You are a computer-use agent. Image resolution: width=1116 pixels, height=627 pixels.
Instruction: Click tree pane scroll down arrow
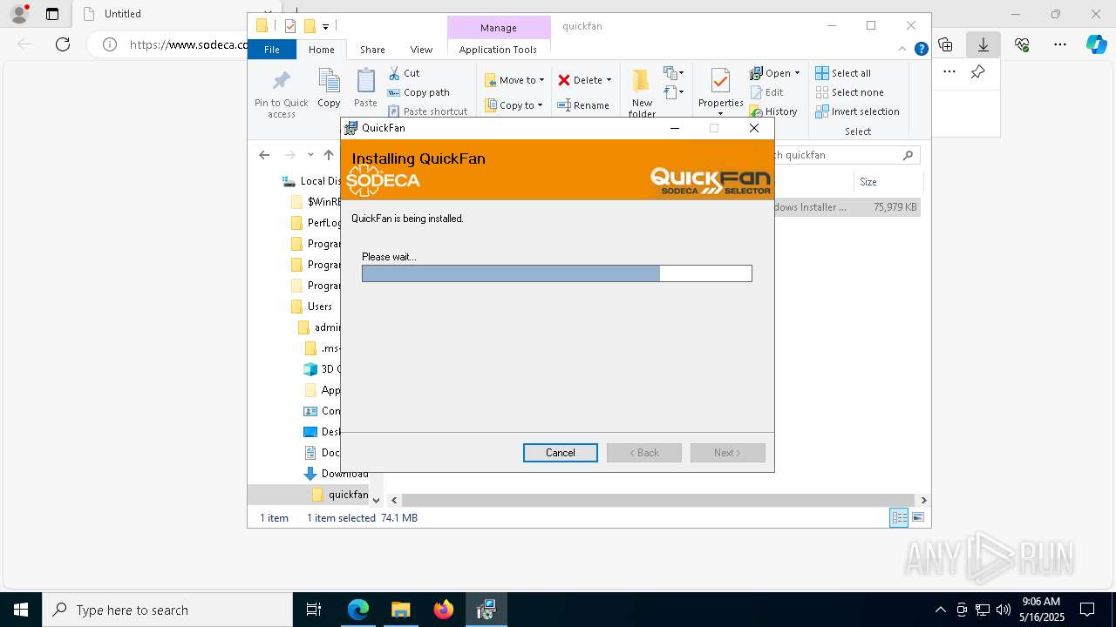tap(377, 500)
